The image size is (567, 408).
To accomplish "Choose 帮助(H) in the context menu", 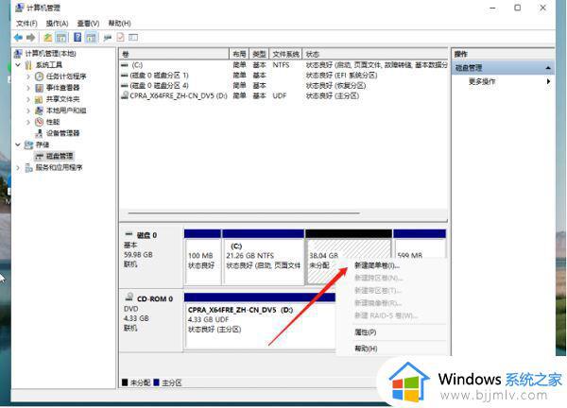I will (366, 348).
